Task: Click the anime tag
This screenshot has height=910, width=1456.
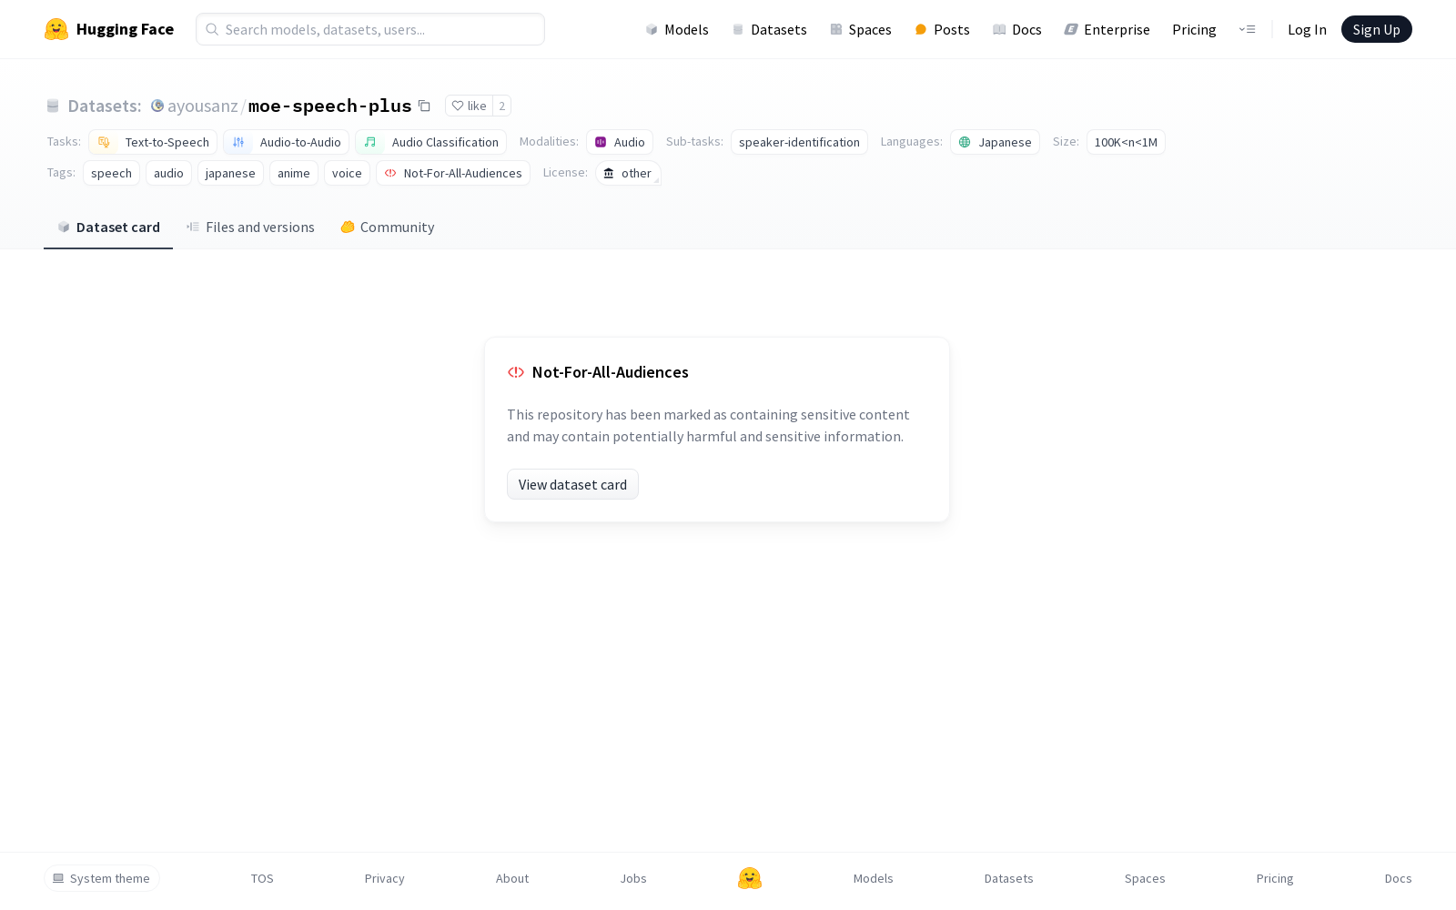Action: (294, 173)
